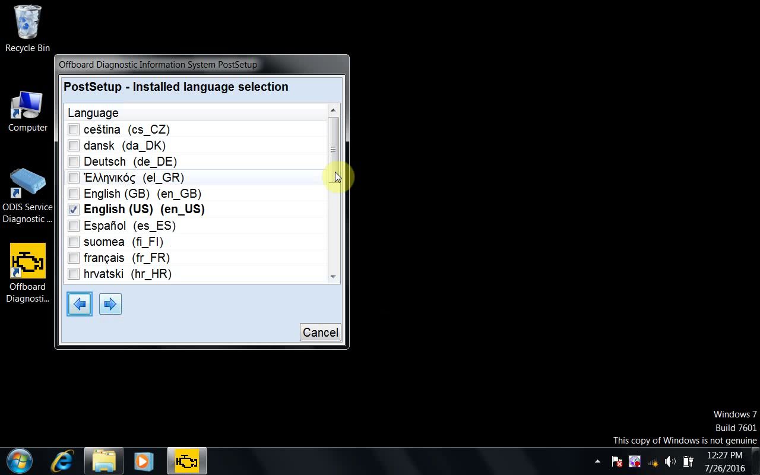
Task: Show hidden icons in the system tray
Action: click(597, 461)
